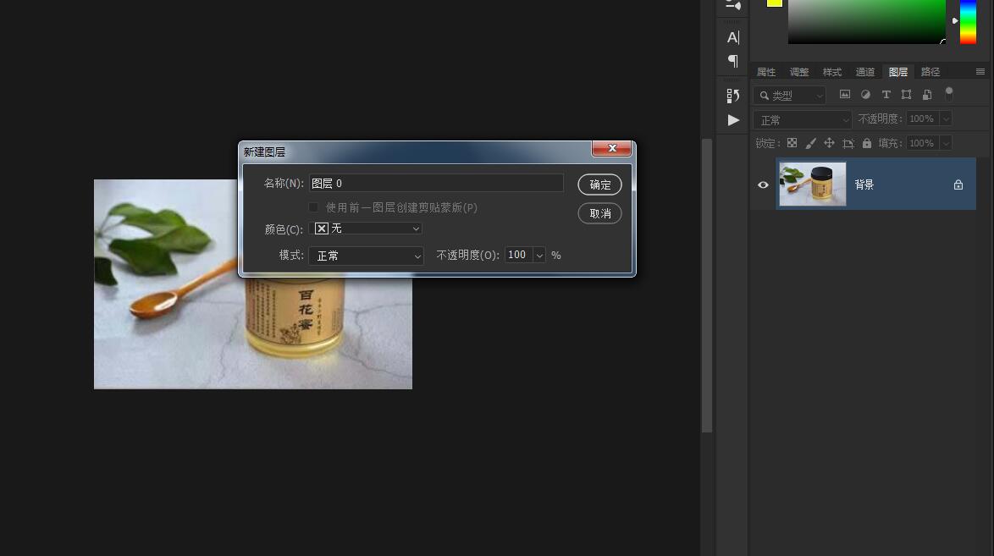Image resolution: width=994 pixels, height=556 pixels.
Task: Toggle visibility of the 背景 layer
Action: [x=763, y=184]
